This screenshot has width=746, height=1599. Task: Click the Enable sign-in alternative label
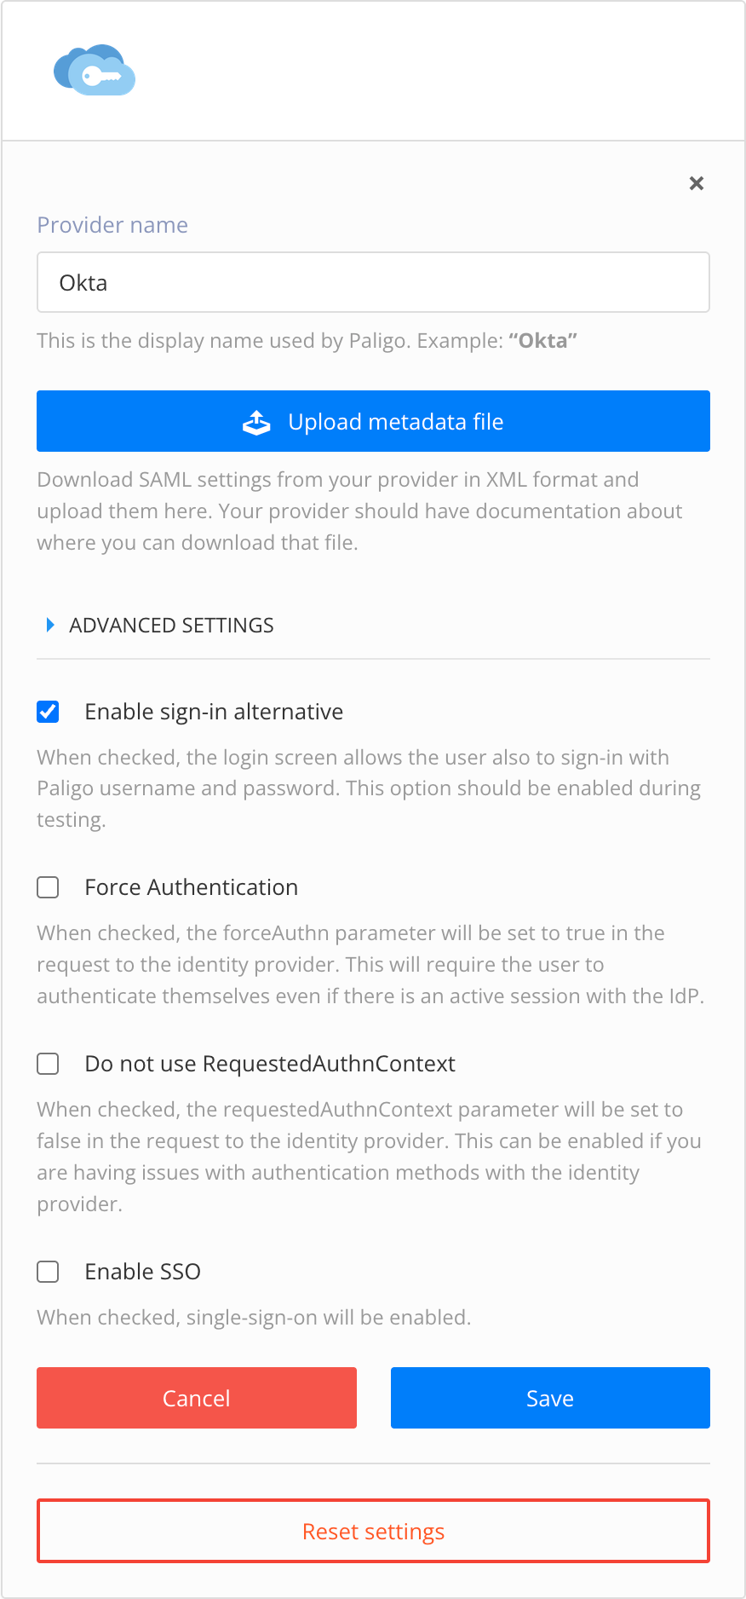tap(213, 712)
